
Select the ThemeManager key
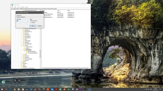28,44
